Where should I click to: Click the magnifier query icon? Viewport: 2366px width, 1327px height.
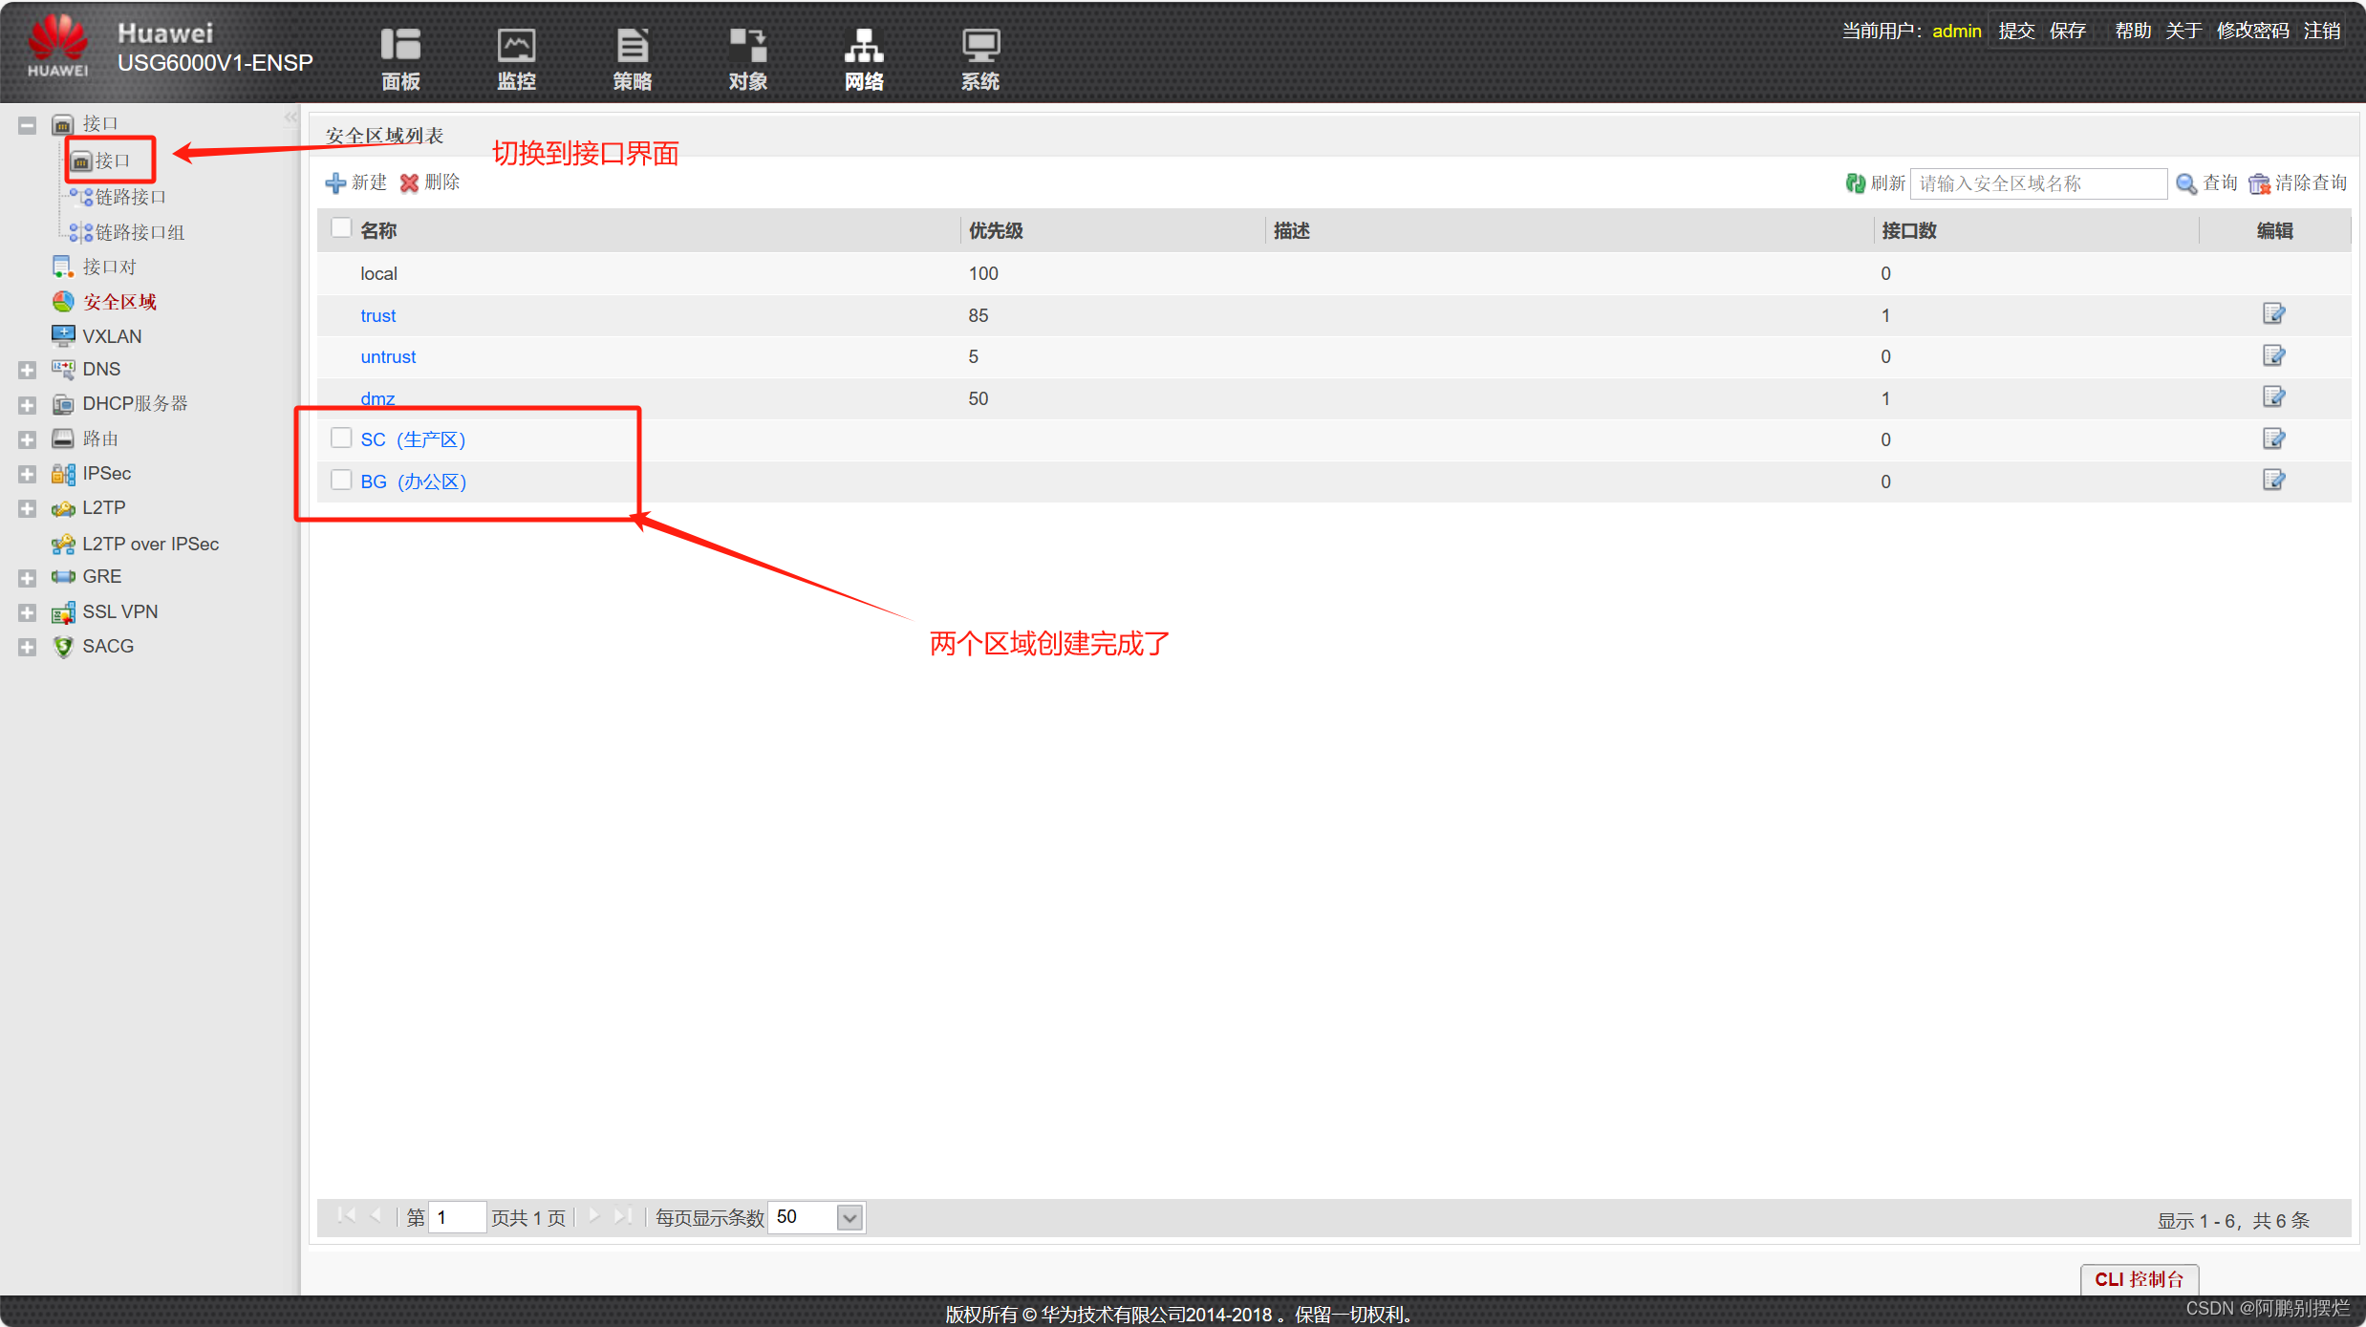[2185, 183]
